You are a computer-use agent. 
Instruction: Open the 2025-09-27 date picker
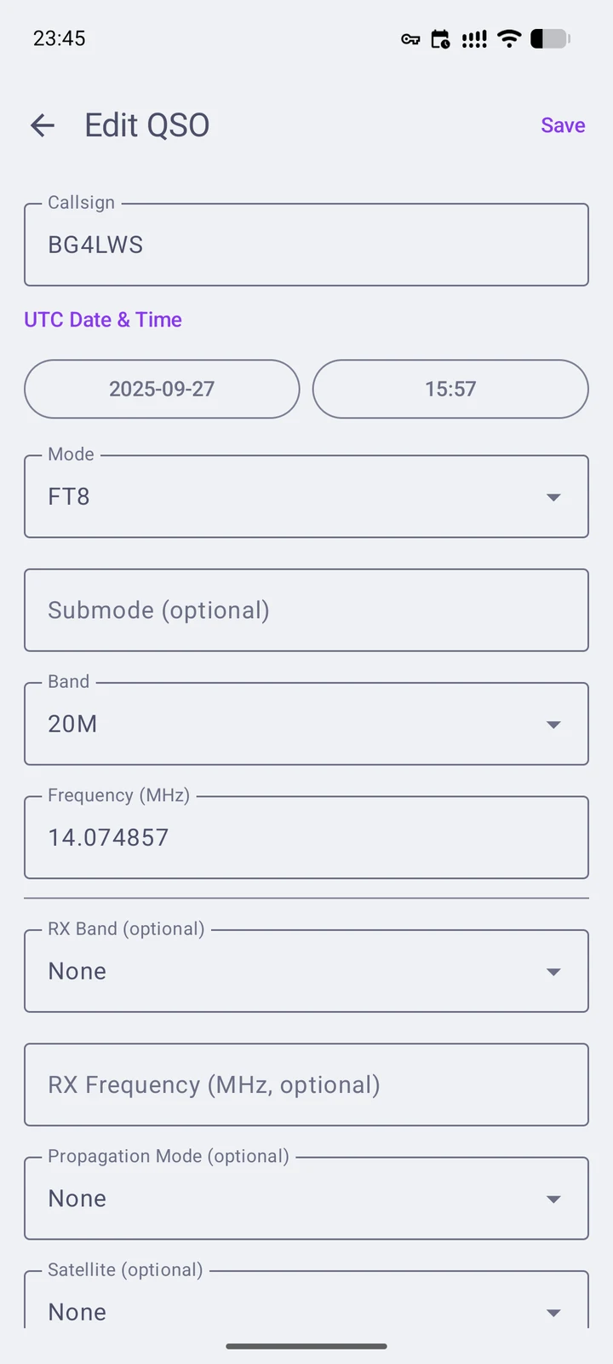pos(162,389)
